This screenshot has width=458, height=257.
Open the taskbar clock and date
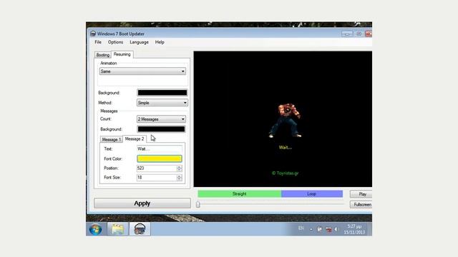tap(354, 229)
